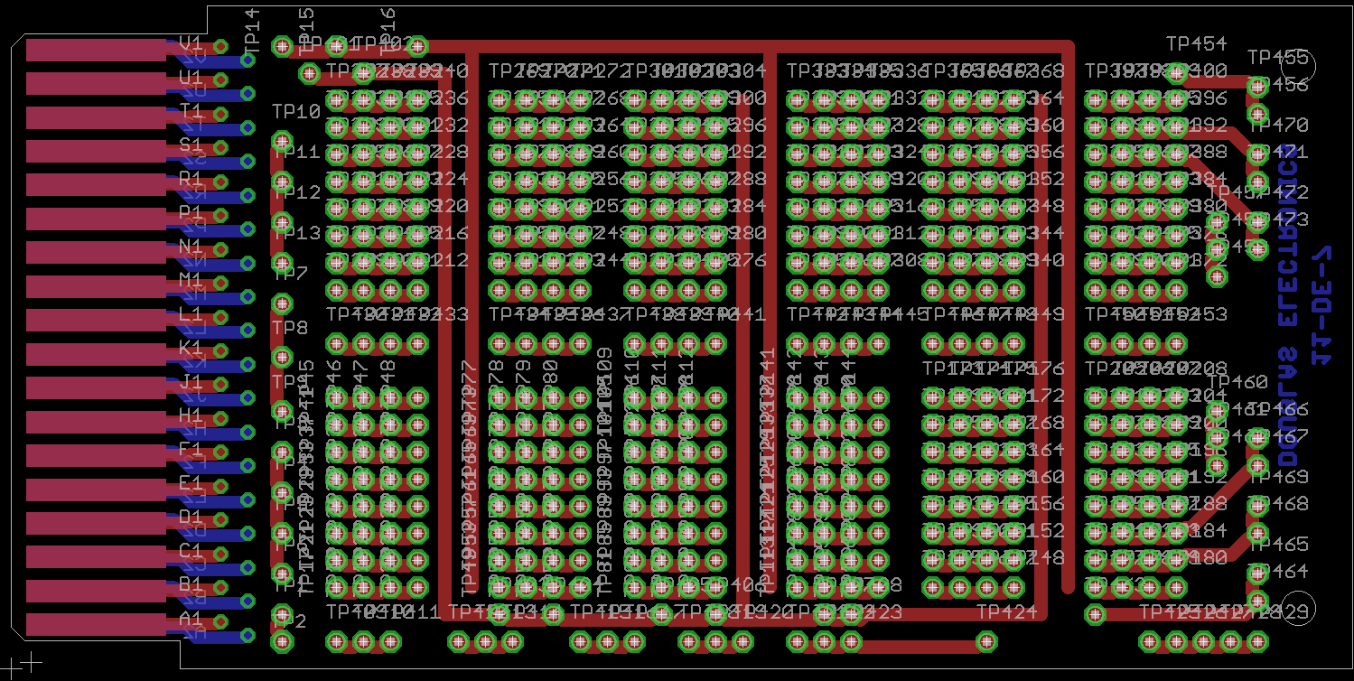Select the M1 edge connector finger pad
Screen dimensions: 1354x681
point(97,286)
